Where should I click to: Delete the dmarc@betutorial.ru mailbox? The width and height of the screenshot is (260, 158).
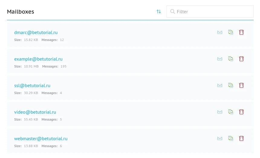[241, 32]
